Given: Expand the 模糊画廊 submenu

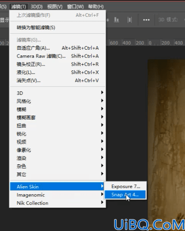Looking at the screenshot, I should (x=57, y=117).
